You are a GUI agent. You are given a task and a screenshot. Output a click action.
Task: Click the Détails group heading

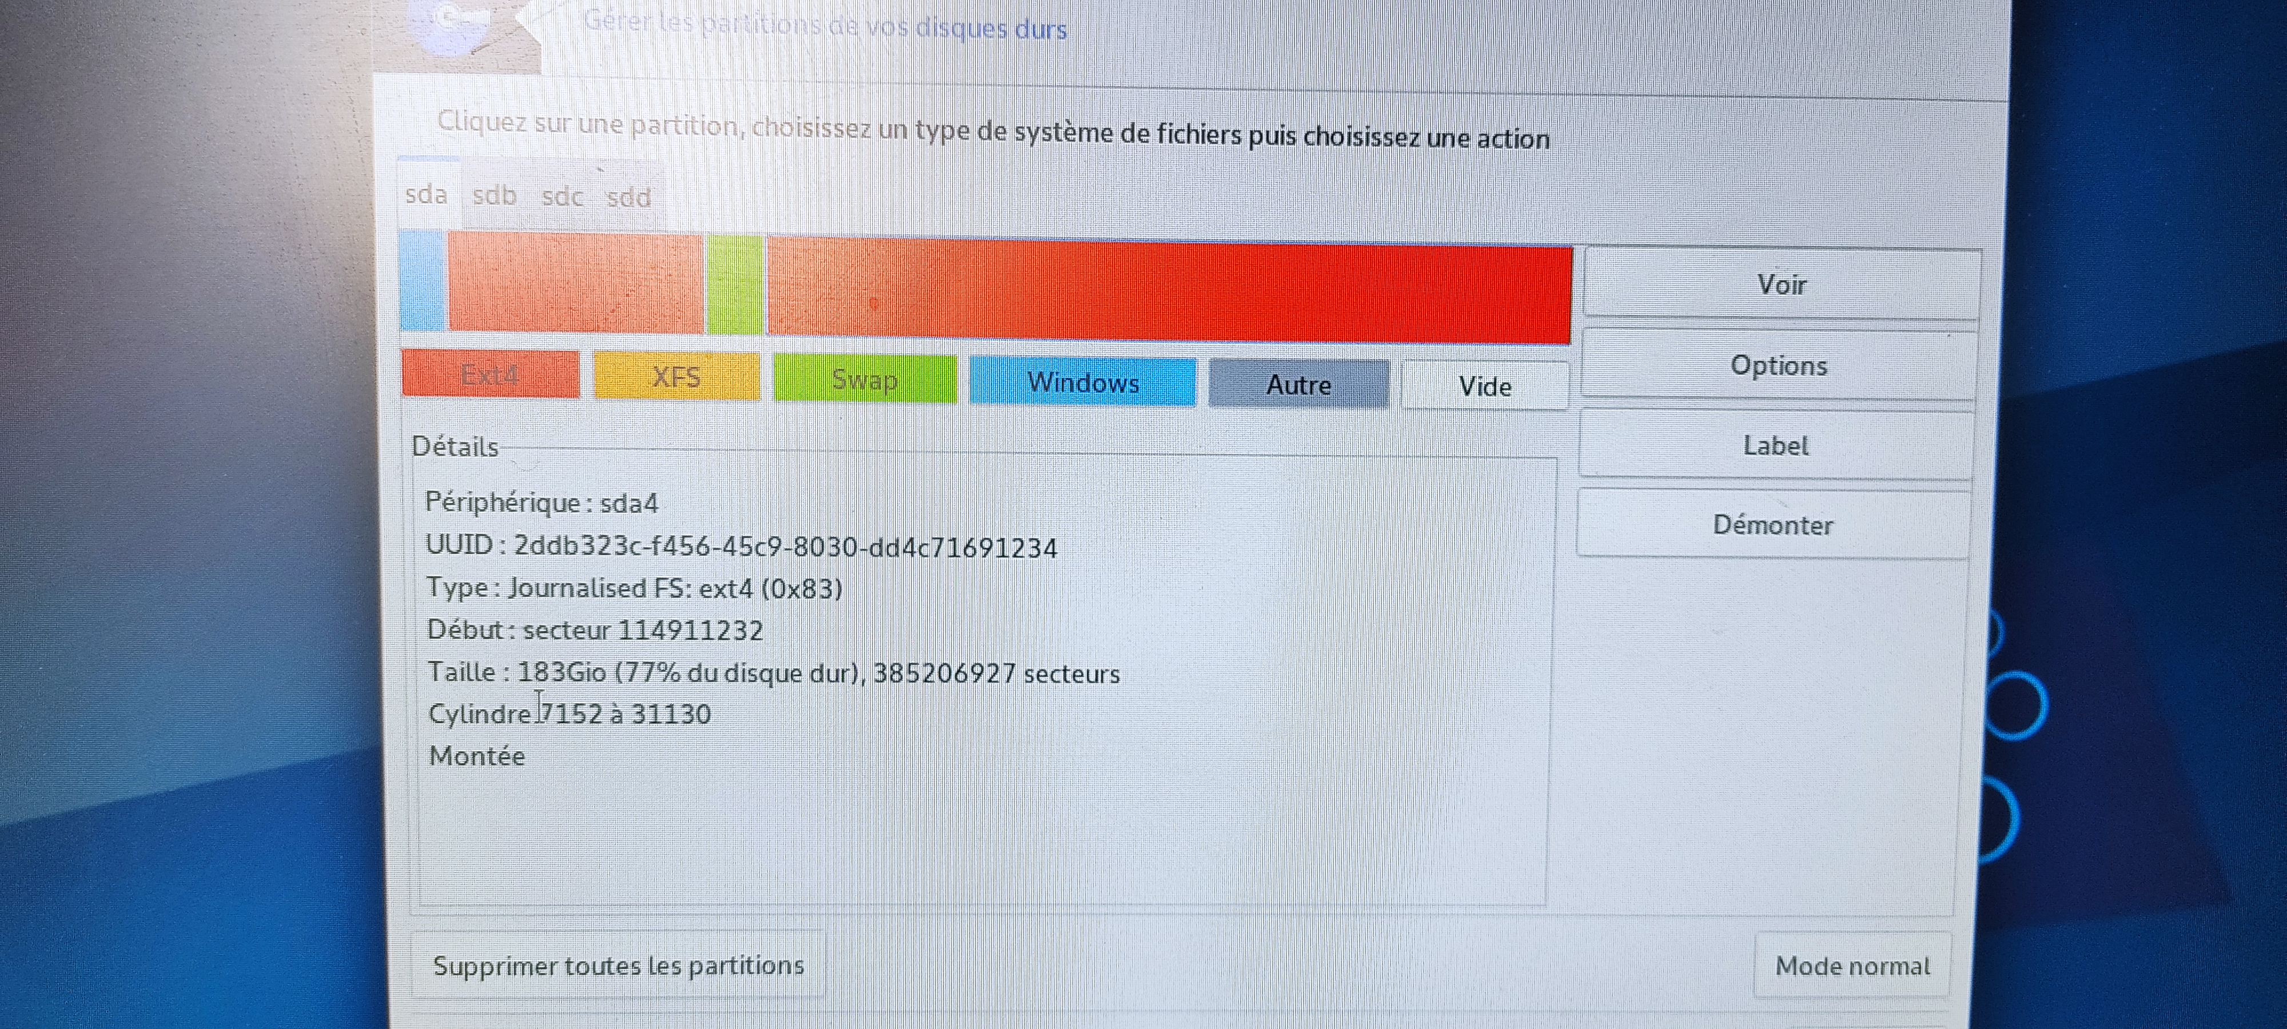455,446
